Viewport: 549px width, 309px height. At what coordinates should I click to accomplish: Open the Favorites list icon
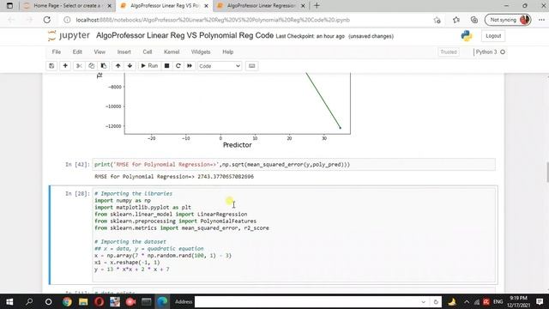tap(455, 20)
